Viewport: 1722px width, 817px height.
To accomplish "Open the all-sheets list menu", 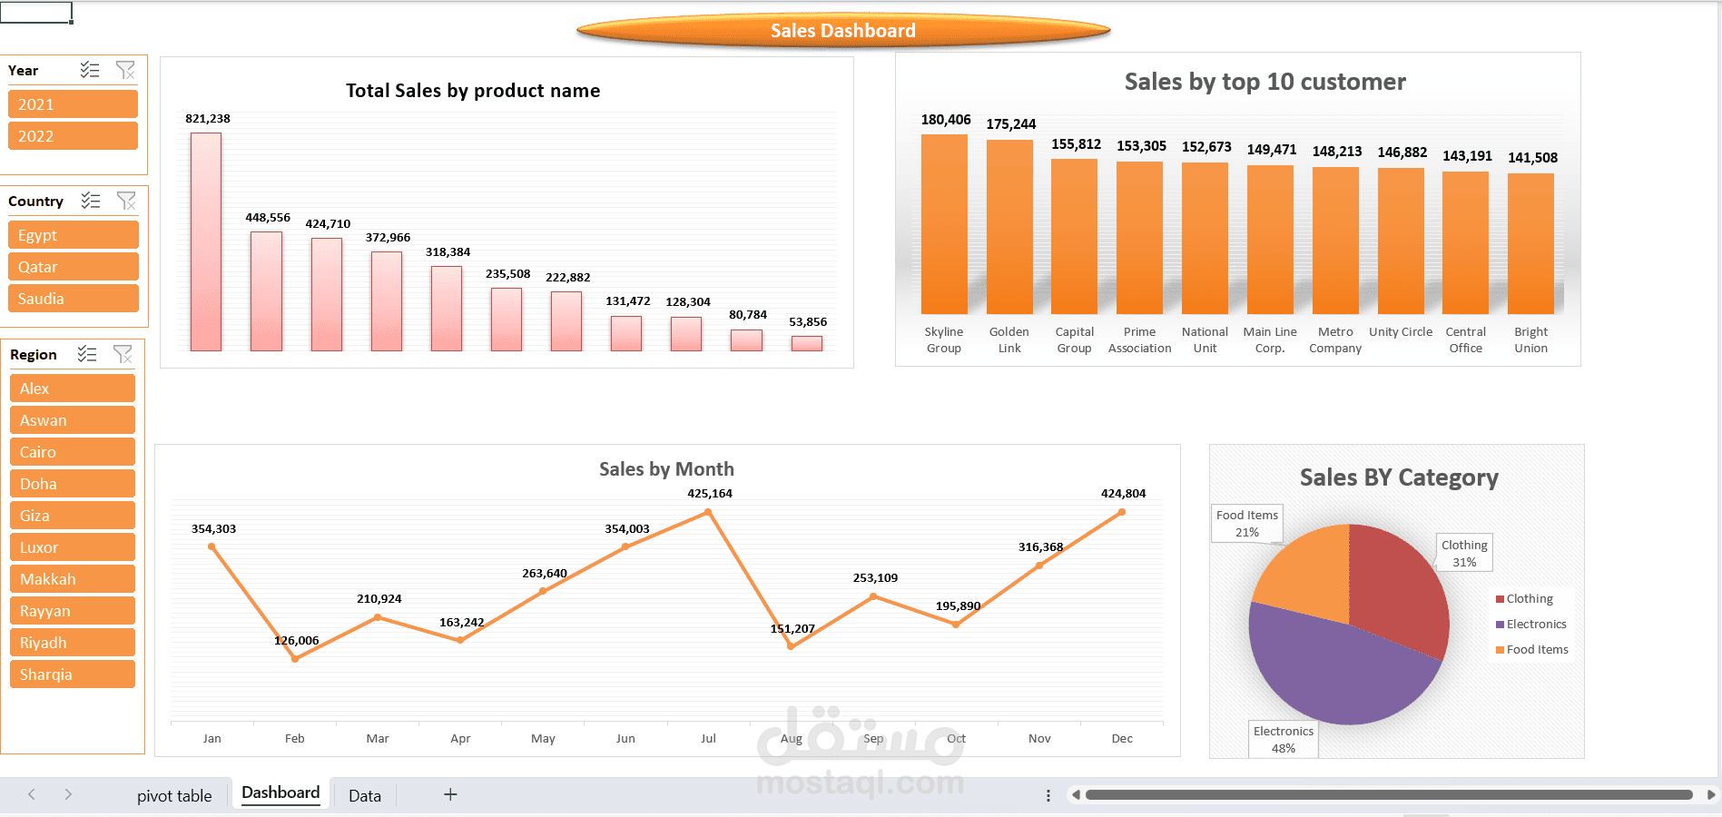I will [1048, 794].
